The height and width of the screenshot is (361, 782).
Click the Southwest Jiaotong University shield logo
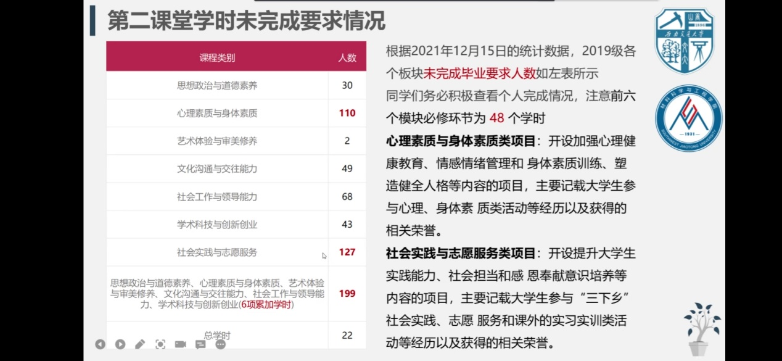tap(684, 41)
